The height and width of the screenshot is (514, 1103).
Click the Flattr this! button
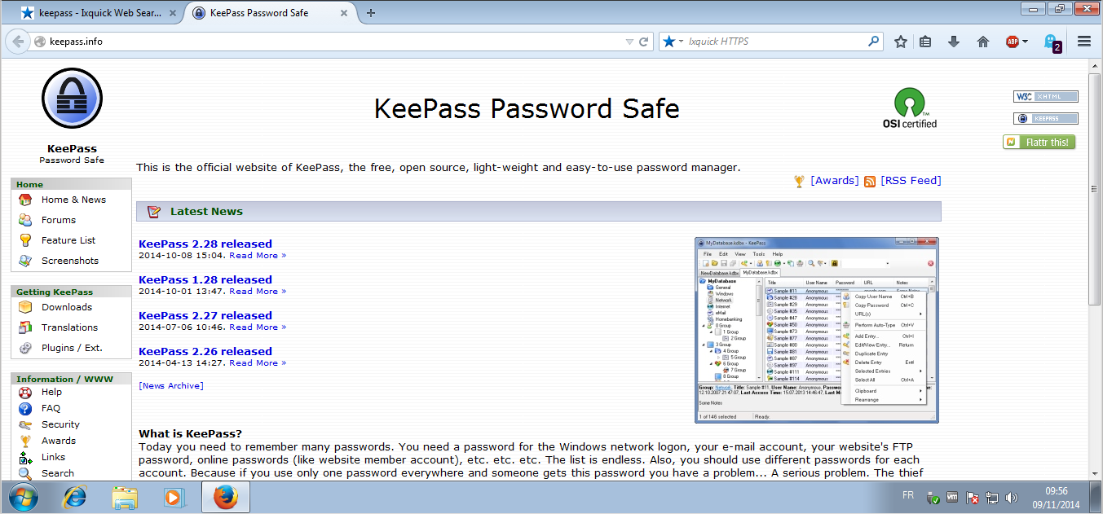[1039, 143]
